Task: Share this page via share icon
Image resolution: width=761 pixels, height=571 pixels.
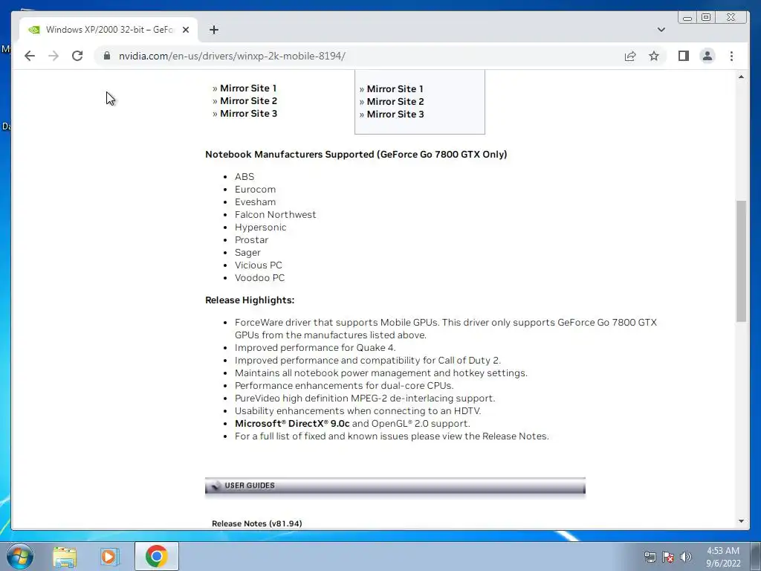Action: pyautogui.click(x=630, y=56)
